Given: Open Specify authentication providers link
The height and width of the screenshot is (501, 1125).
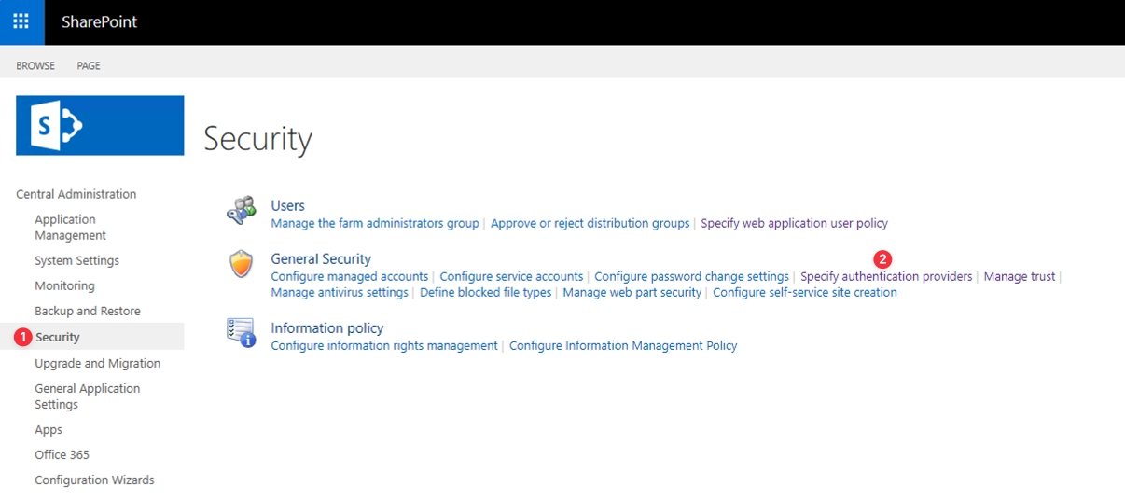Looking at the screenshot, I should tap(886, 276).
